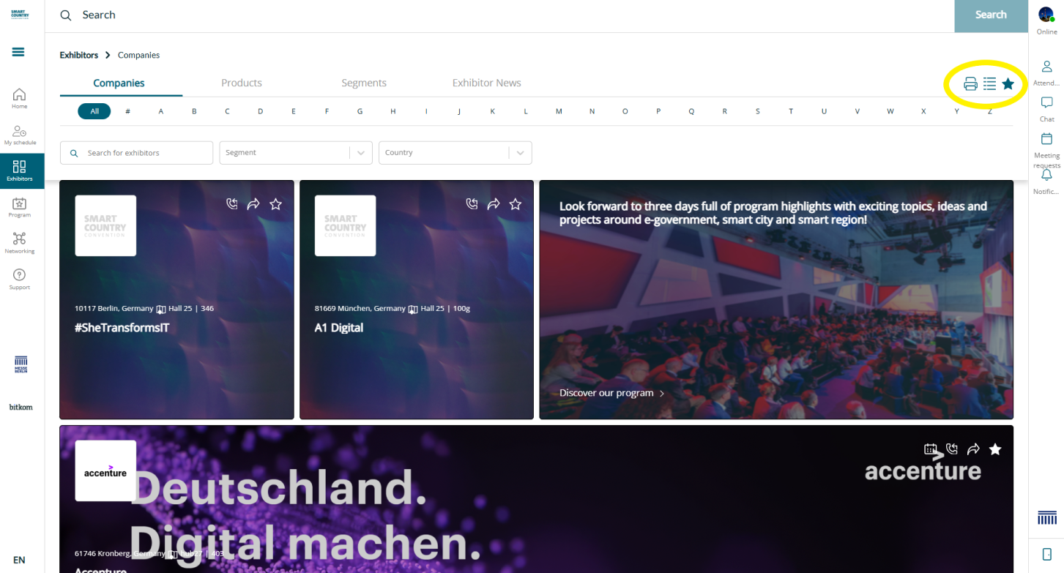Select the Companies tab
Viewport: 1064px width, 573px height.
[119, 83]
